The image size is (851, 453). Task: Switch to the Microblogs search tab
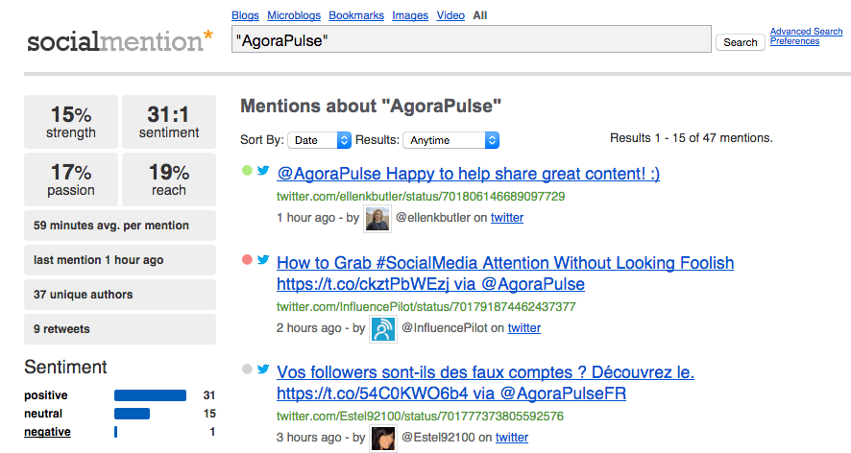pos(294,15)
